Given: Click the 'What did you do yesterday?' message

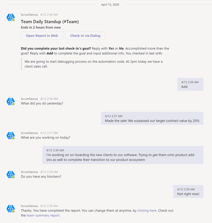Looking at the screenshot, I should click(x=42, y=104).
